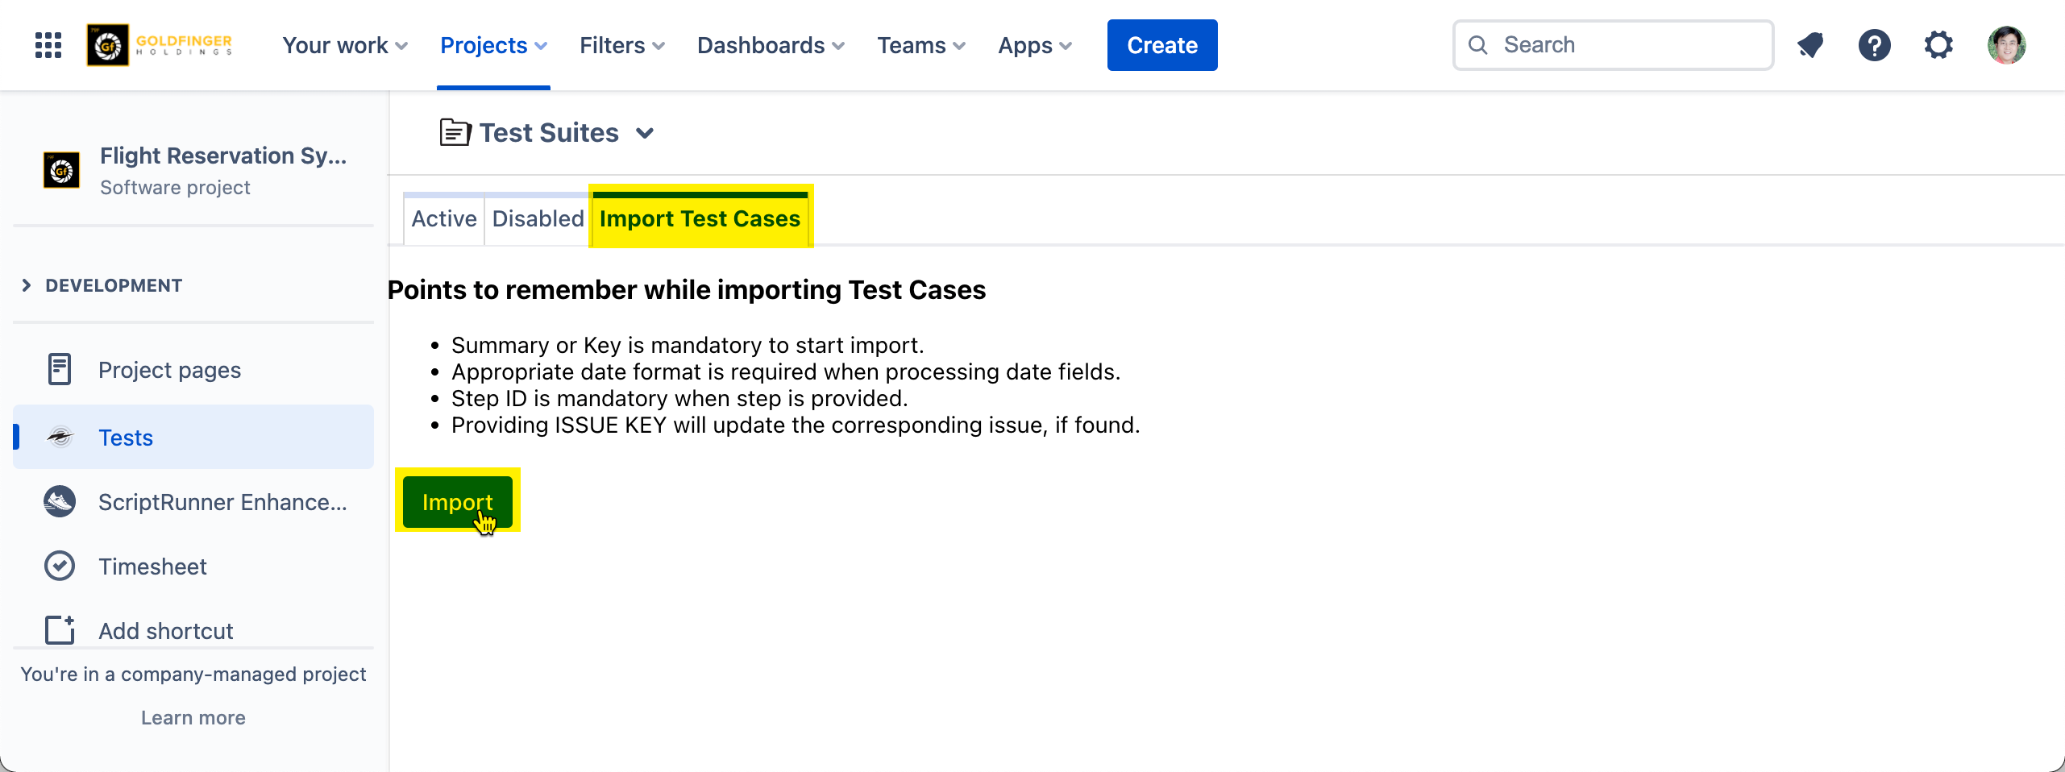Click the user profile avatar
This screenshot has height=772, width=2065.
pos(2005,45)
